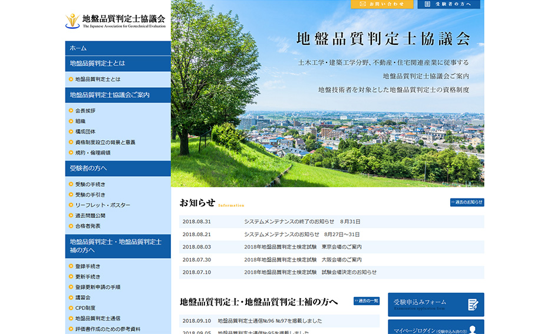Open the CPD制度 link

[85, 308]
